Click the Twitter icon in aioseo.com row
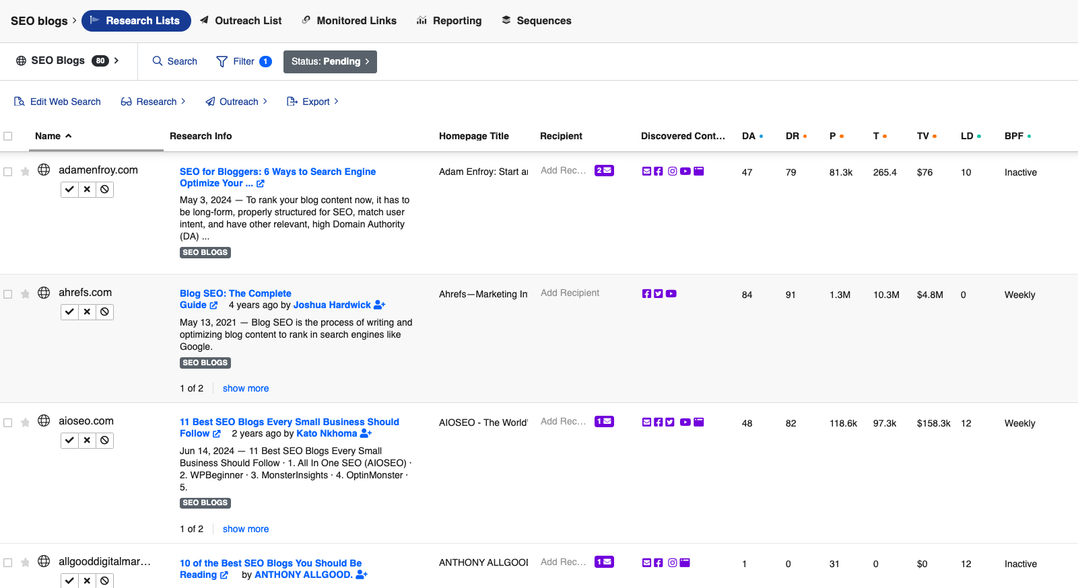 [x=670, y=422]
